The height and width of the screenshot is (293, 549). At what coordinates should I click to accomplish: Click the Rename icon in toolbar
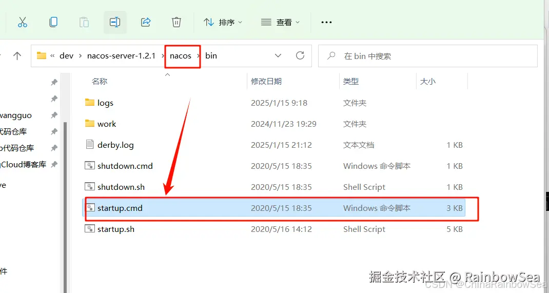[115, 22]
